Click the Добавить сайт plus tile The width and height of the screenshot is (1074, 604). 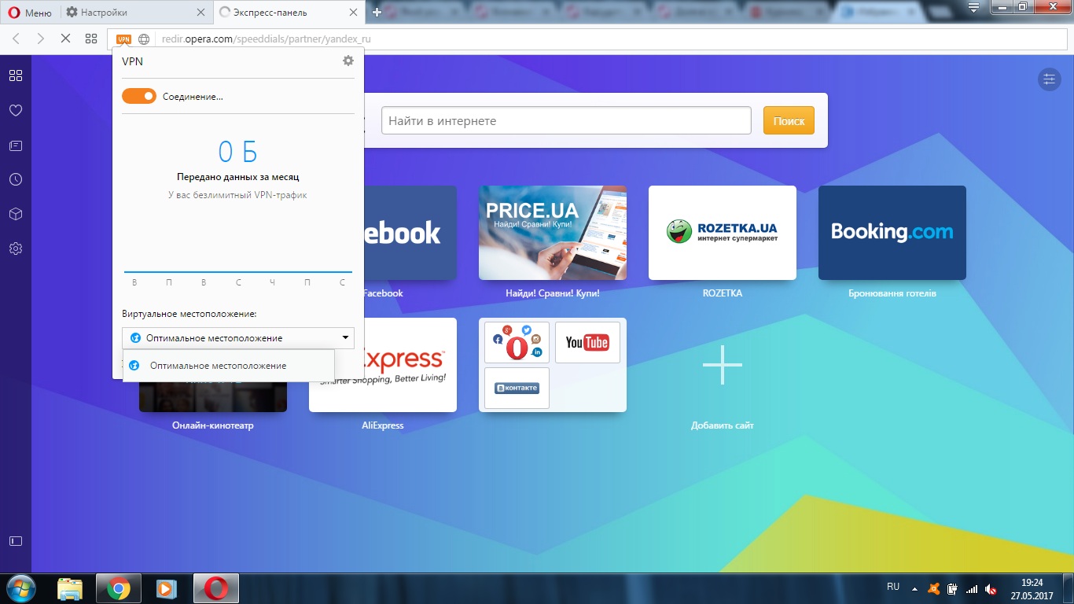pyautogui.click(x=722, y=365)
